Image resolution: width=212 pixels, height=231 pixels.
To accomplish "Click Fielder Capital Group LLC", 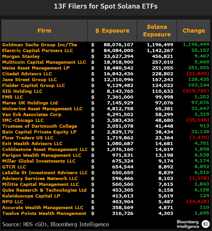I will click(34, 85).
